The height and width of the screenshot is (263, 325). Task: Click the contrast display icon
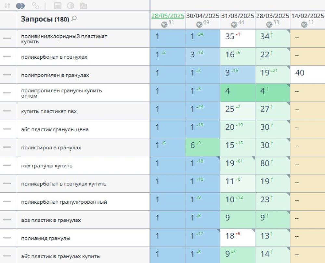[71, 6]
